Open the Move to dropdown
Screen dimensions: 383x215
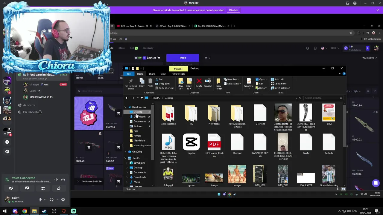point(180,84)
